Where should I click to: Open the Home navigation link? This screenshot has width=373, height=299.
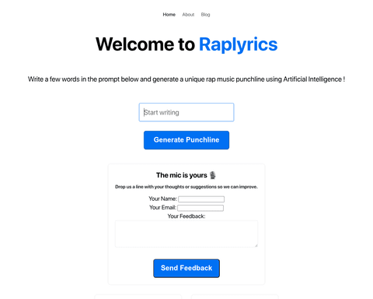click(169, 15)
